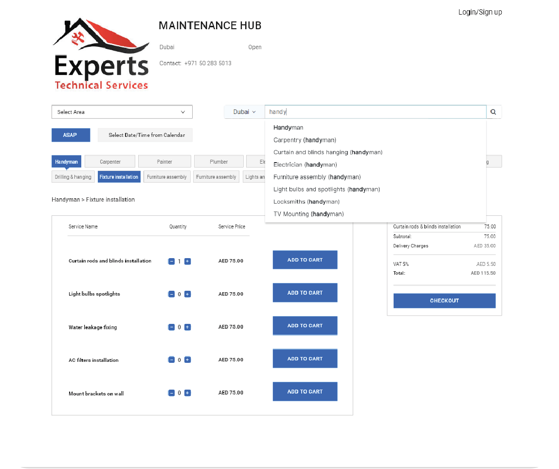Add Water leakage fixing to cart
The width and height of the screenshot is (559, 469).
click(x=305, y=326)
